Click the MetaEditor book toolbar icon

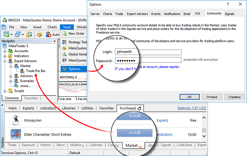coord(40,34)
